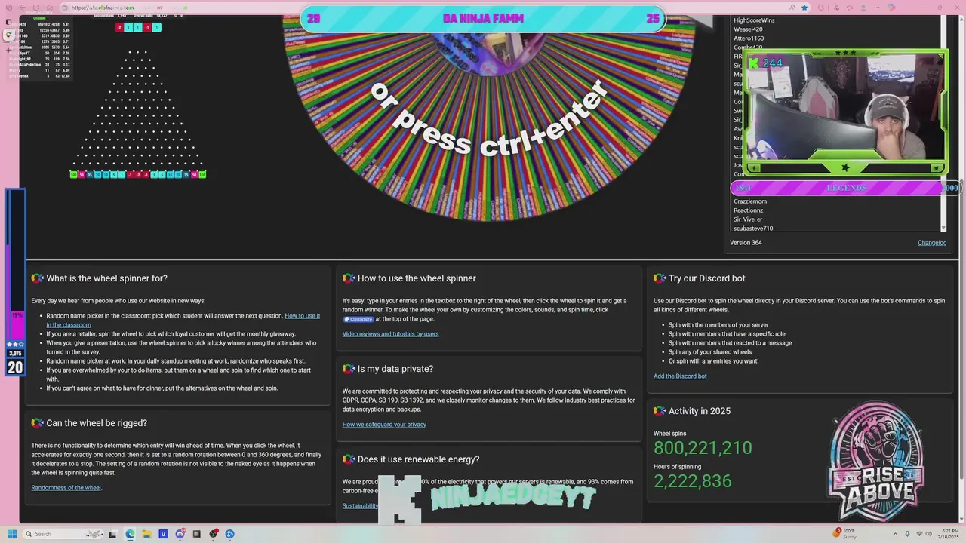
Task: Open the browser three-dot settings menu
Action: [x=877, y=8]
